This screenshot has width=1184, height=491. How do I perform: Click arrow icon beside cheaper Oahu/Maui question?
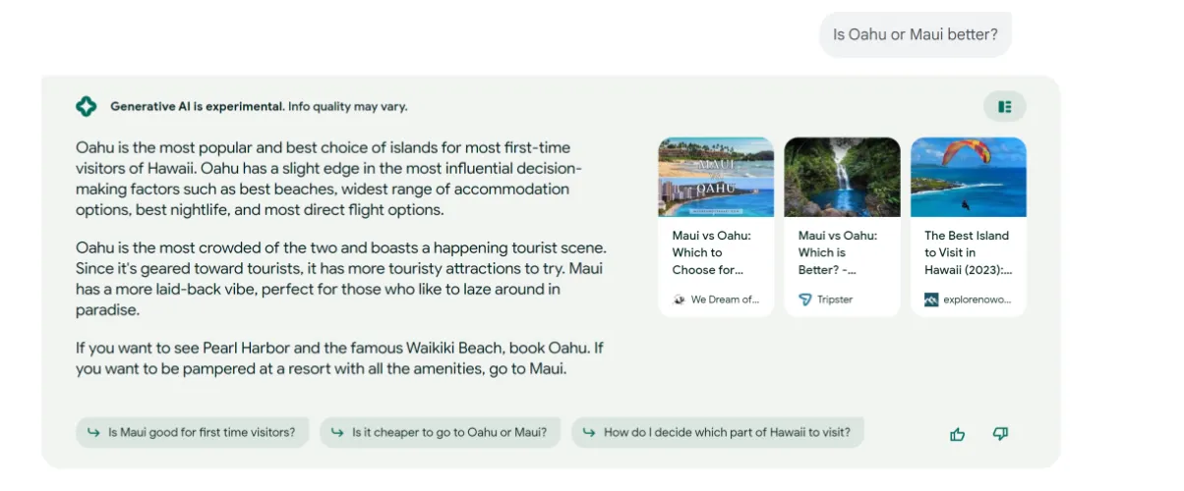[337, 432]
